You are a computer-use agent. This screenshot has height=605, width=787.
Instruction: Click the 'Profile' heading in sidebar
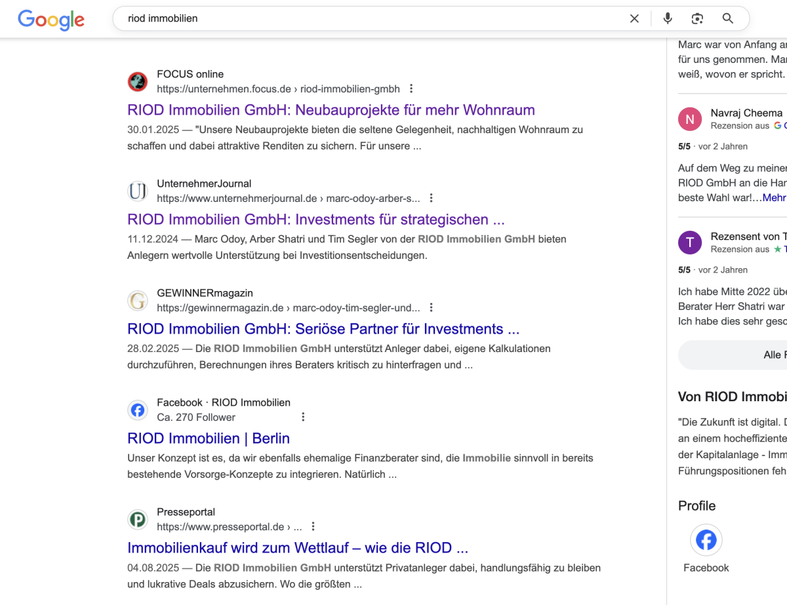pos(697,505)
